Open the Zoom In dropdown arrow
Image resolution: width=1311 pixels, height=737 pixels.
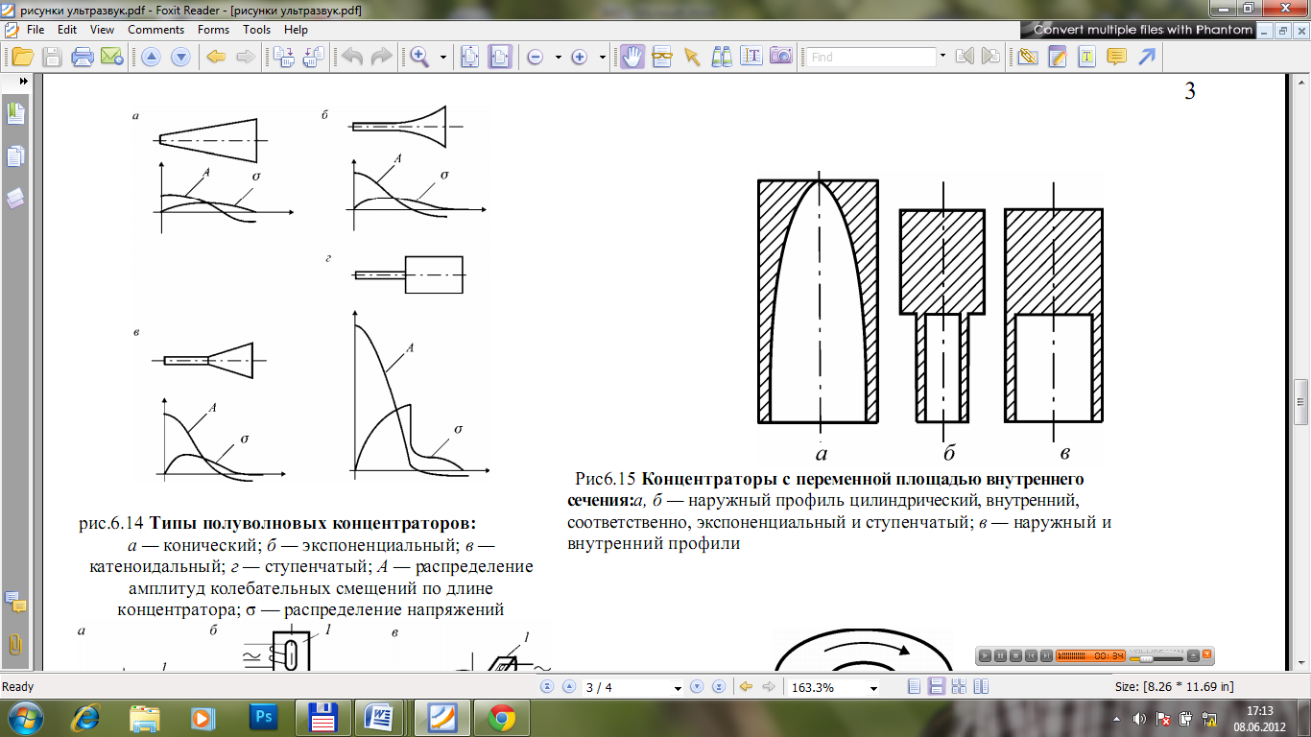click(x=603, y=57)
